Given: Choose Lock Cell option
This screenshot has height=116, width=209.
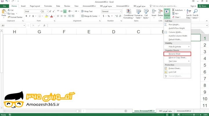Looking at the screenshot, I should pos(177,72).
